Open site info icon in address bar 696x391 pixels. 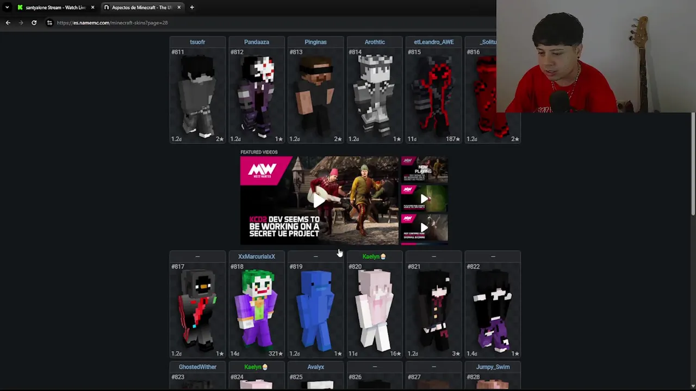tap(49, 23)
